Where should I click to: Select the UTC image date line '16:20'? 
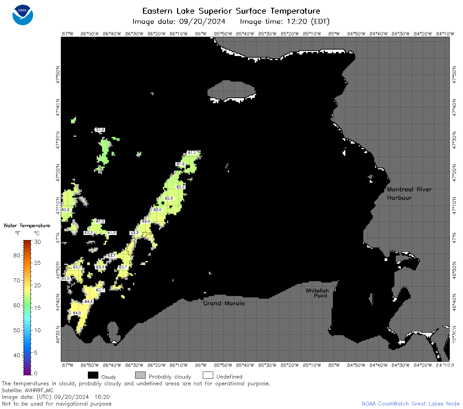[x=56, y=397]
